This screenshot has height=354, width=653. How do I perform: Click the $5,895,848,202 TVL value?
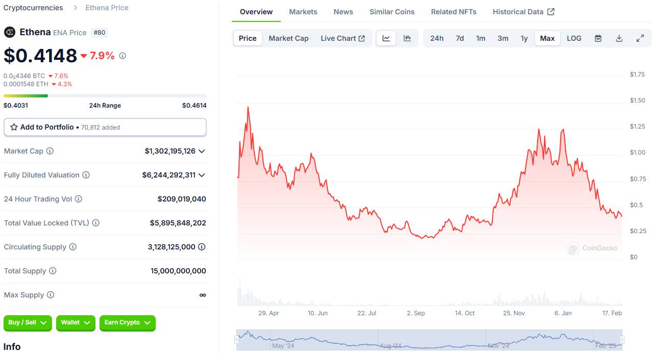click(x=178, y=223)
